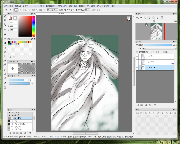Select the ペン (入り抜き) brush
This screenshot has width=180, height=144.
[20, 124]
